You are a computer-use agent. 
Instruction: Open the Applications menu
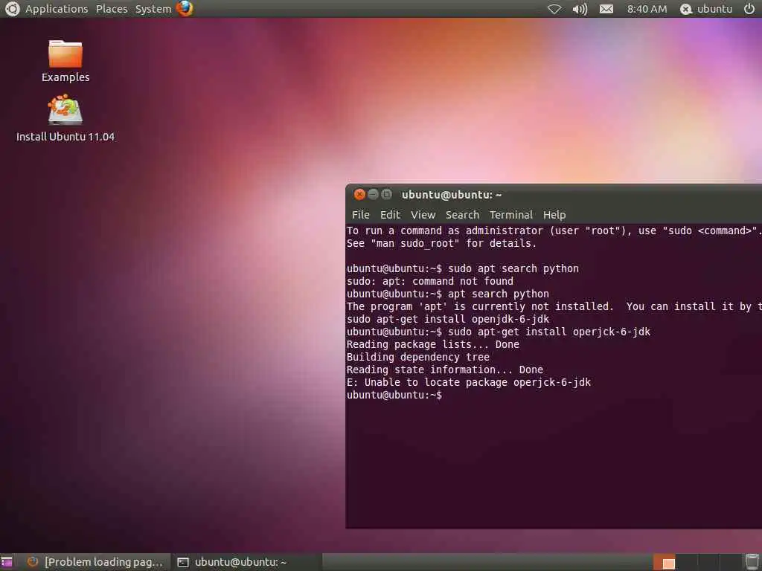coord(57,9)
